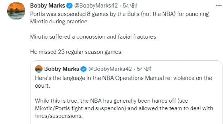The height and width of the screenshot is (124, 223).
Task: Click the word 'court.' in the quoted tweet
Action: 43,86
